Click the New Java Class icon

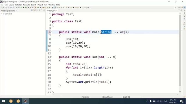[38, 8]
